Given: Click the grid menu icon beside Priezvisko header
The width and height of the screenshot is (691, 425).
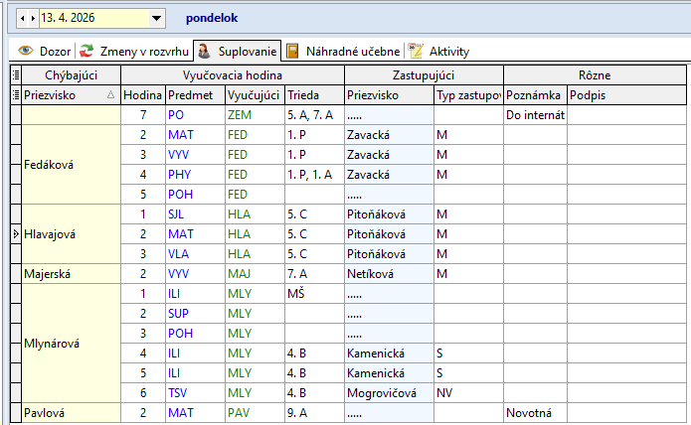Looking at the screenshot, I should [15, 95].
